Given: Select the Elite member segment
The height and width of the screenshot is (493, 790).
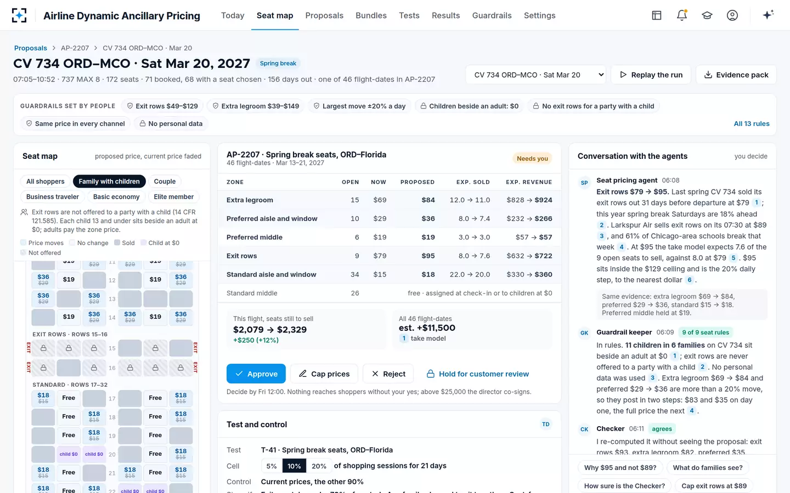Looking at the screenshot, I should pos(174,197).
